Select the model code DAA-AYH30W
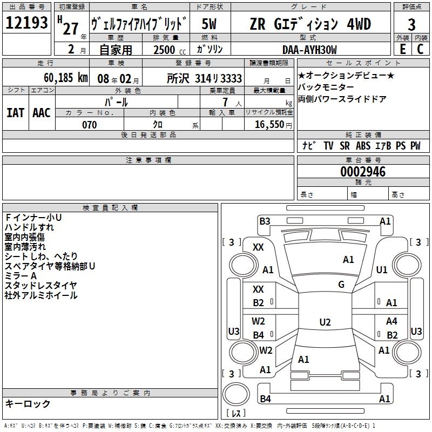This screenshot has width=432, height=432. pos(309,50)
